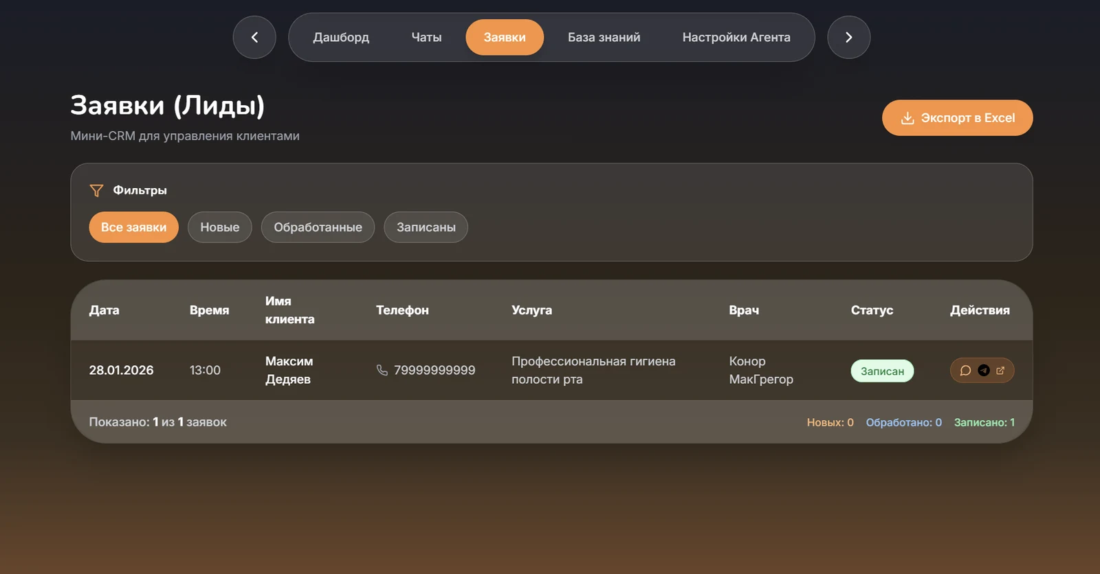The height and width of the screenshot is (574, 1100).
Task: Click client name Максим Дедяев
Action: tap(289, 370)
